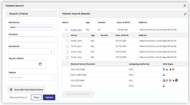Open the Geschlecht dropdown
190x105 pixels.
(x=31, y=51)
